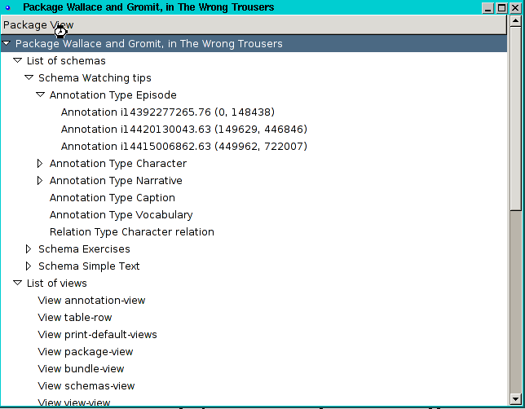The height and width of the screenshot is (409, 525).
Task: Collapse Annotation Type Episode node
Action: (41, 95)
